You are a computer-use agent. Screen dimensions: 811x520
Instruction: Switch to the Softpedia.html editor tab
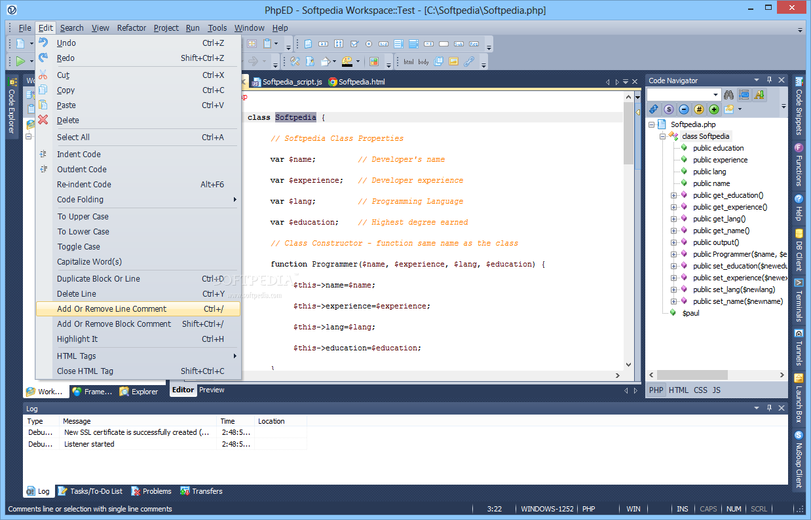tap(357, 82)
